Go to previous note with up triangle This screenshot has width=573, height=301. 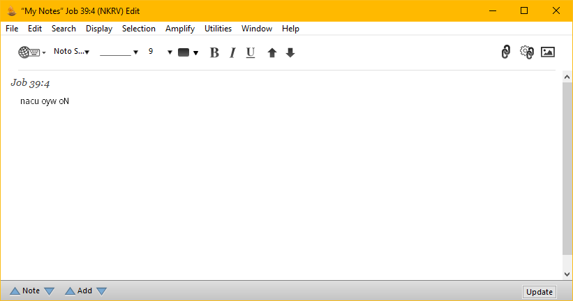coord(15,291)
